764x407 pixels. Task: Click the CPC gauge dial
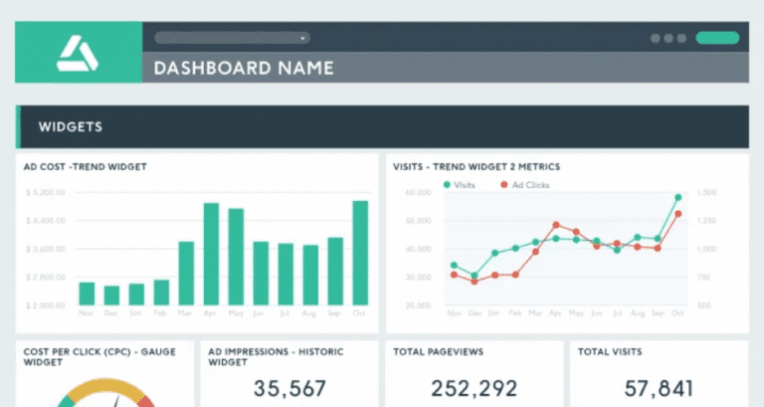tap(105, 392)
